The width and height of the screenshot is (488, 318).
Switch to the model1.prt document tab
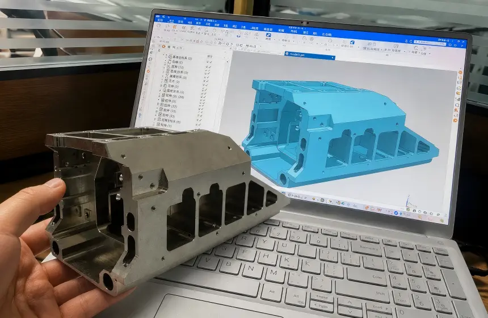pos(310,56)
